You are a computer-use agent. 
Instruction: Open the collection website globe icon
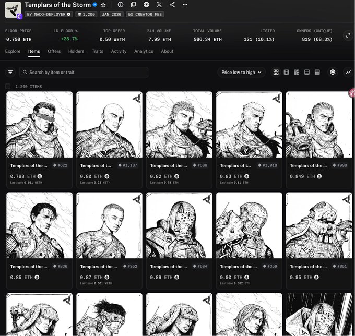point(146,5)
